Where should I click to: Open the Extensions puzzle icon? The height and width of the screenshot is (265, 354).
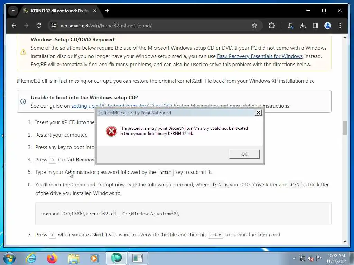(272, 26)
